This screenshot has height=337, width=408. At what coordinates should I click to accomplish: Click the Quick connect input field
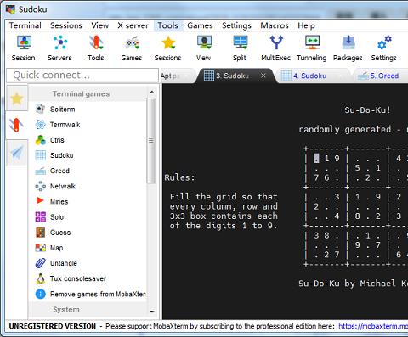tap(82, 75)
